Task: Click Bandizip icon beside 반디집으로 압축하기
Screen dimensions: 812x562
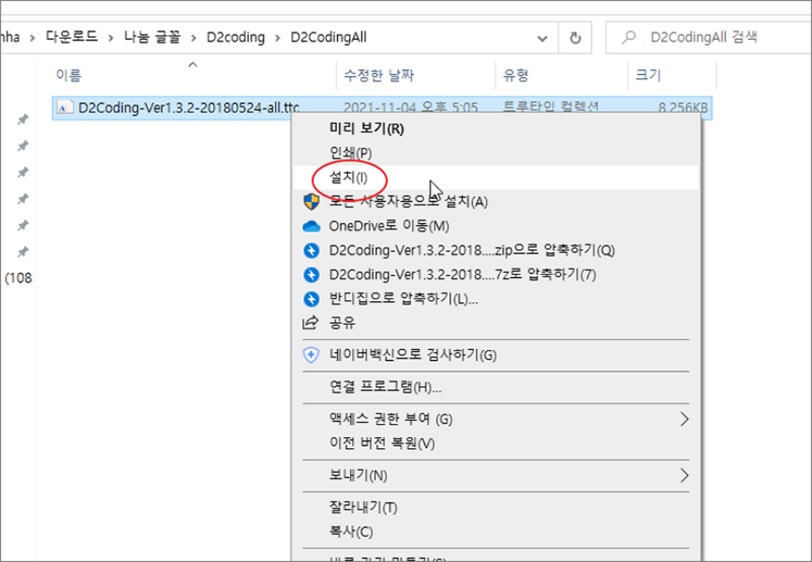Action: 312,299
